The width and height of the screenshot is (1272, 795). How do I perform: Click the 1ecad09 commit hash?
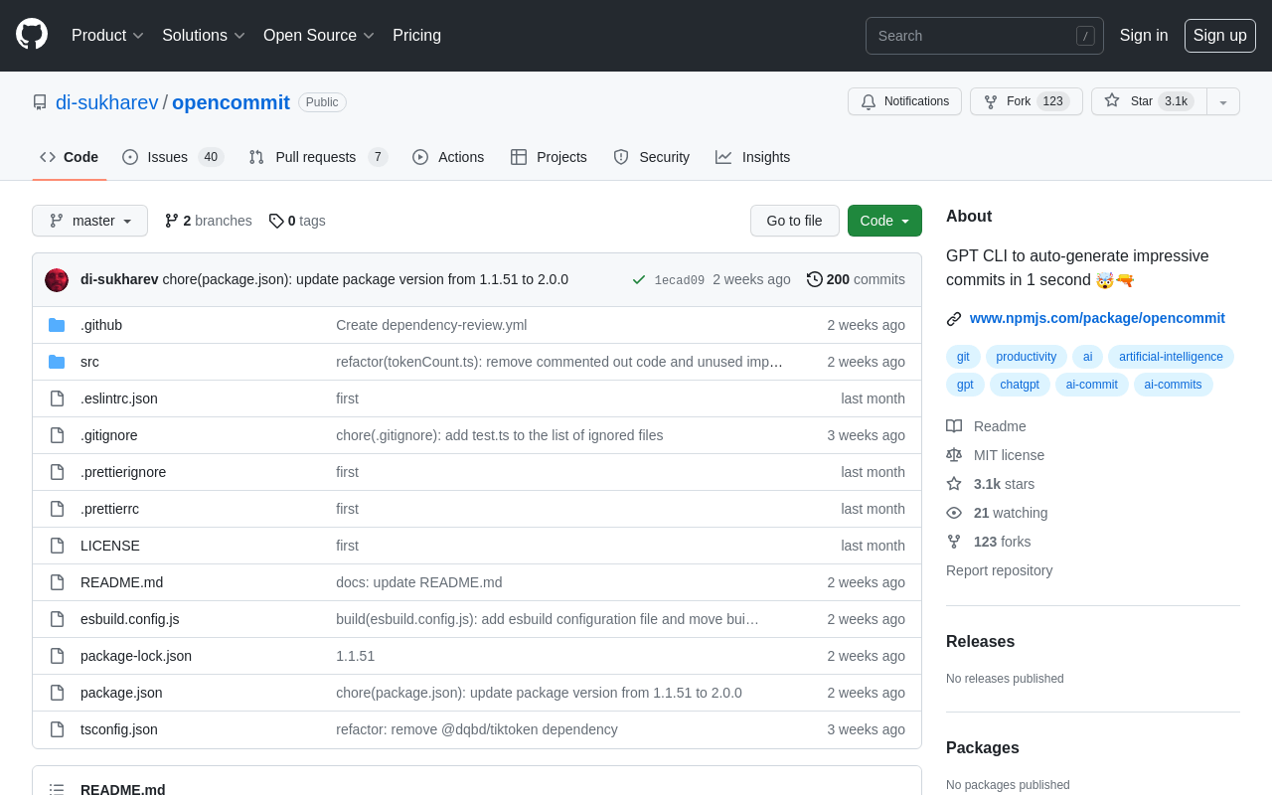680,280
